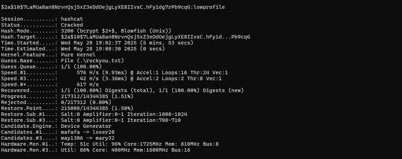The height and width of the screenshot is (159, 402).
Task: Click the Time.Estimated timestamp value
Action: [113, 49]
